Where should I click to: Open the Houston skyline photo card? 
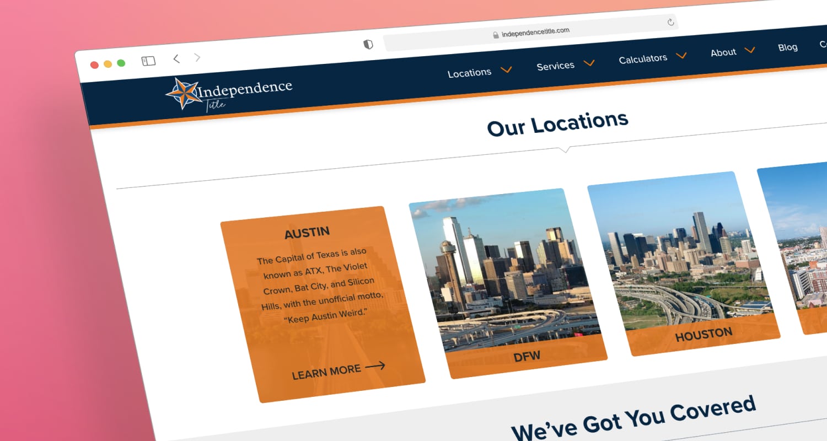(684, 263)
